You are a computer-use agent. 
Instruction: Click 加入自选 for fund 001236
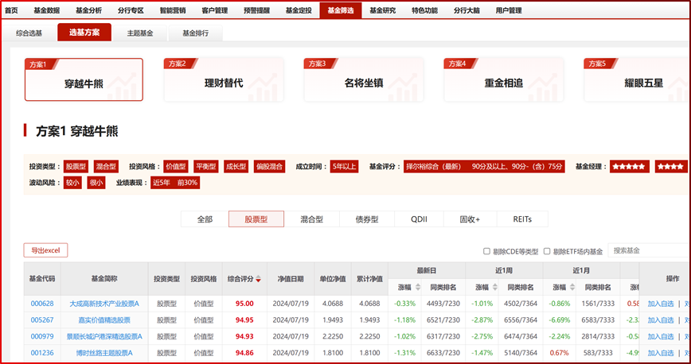[661, 353]
